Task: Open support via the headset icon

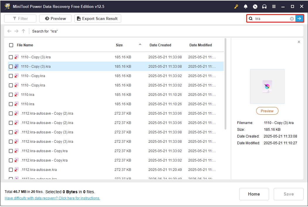Action: click(264, 6)
